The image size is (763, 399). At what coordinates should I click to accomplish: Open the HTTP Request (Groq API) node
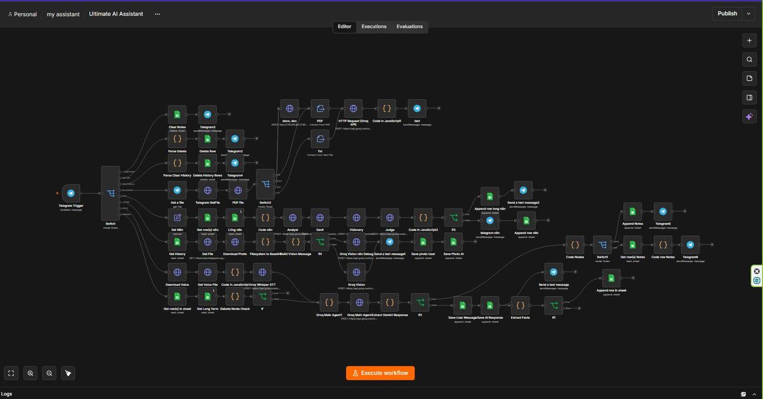coord(353,108)
